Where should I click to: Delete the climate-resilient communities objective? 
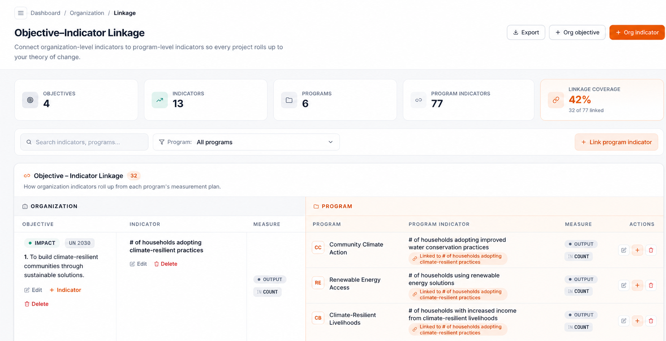(x=36, y=304)
